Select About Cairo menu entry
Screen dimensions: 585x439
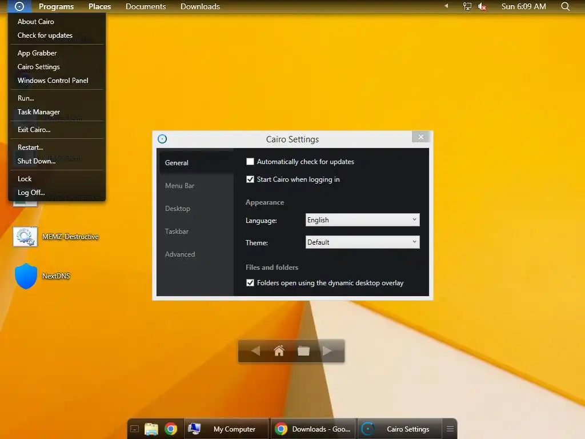click(57, 22)
